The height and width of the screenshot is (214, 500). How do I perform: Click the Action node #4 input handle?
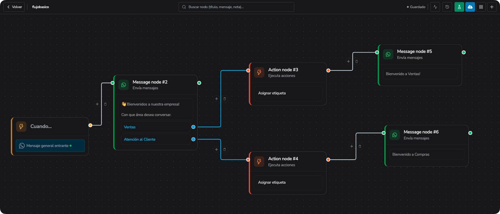point(248,160)
